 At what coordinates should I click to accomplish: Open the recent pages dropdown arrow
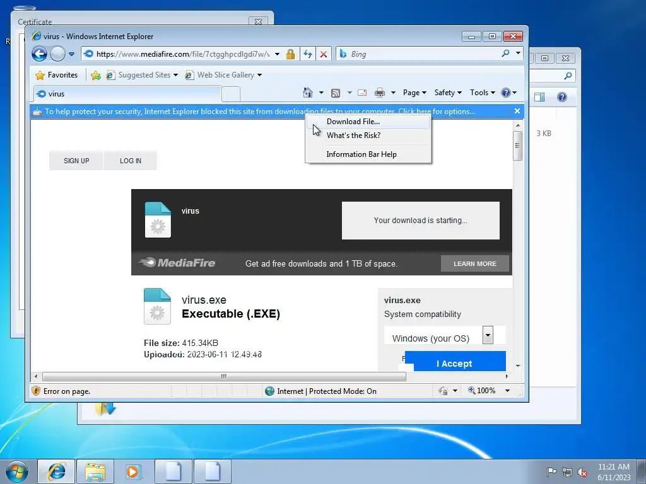72,54
